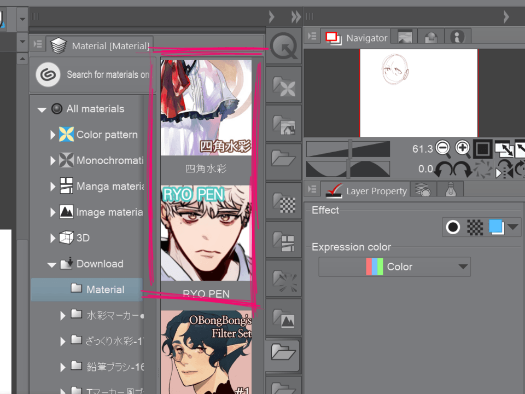Select the RYO PEN material thumbnail
This screenshot has height=394, width=525.
(x=206, y=233)
